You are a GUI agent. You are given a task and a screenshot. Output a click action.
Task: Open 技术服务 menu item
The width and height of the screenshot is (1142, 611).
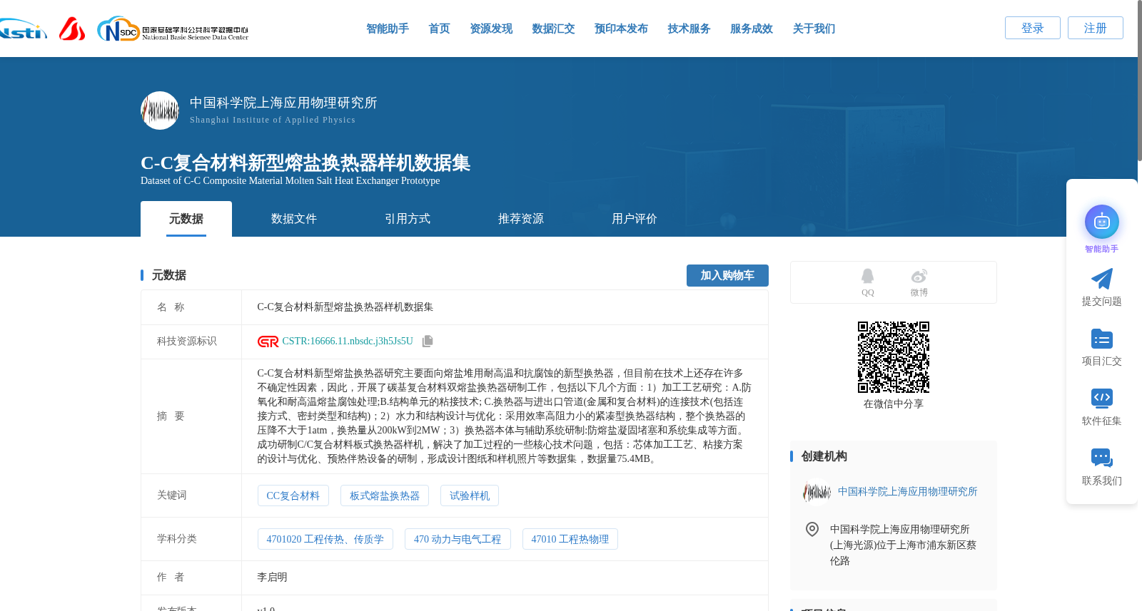(689, 29)
